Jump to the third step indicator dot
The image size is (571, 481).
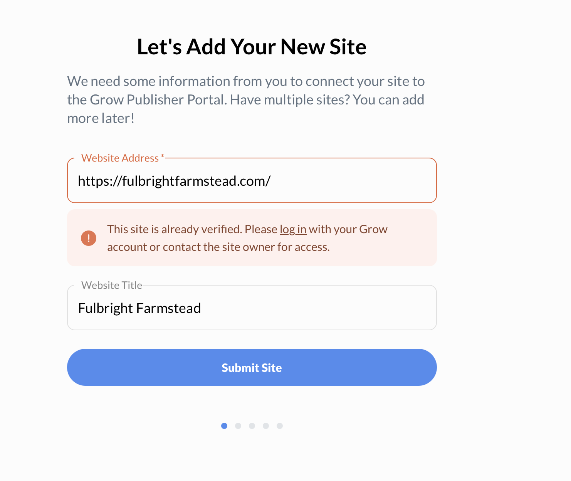(x=252, y=426)
